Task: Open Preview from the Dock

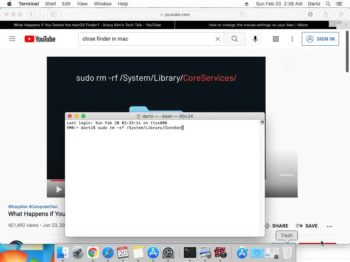Action: click(205, 253)
